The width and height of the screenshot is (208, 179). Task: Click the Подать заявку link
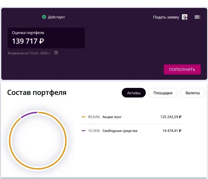(166, 17)
